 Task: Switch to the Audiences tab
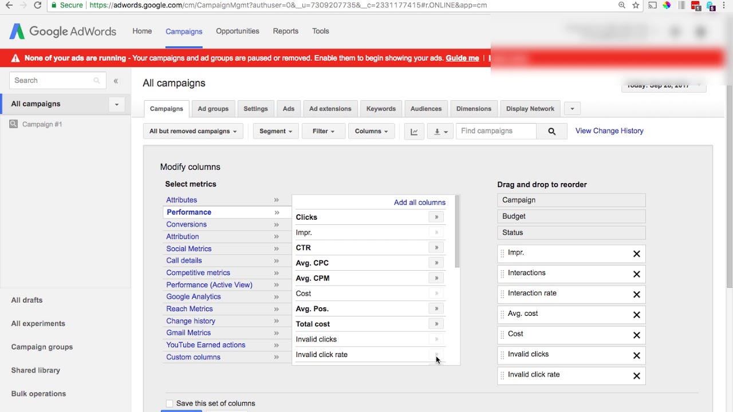coord(426,109)
